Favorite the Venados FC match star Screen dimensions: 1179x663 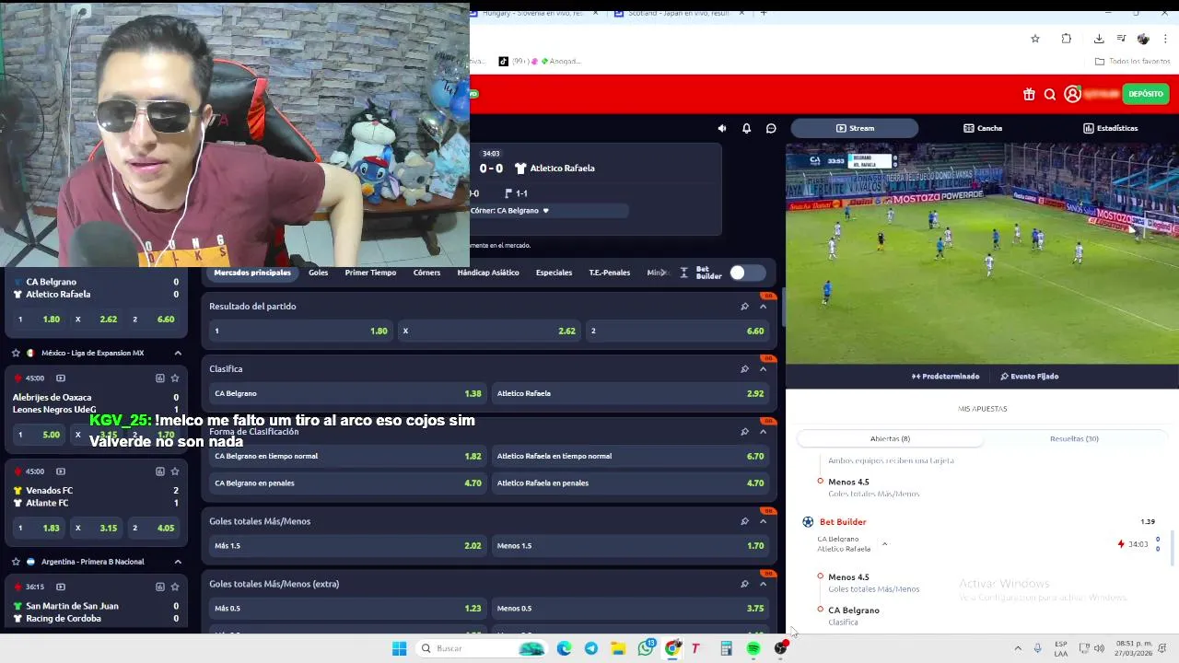click(175, 471)
